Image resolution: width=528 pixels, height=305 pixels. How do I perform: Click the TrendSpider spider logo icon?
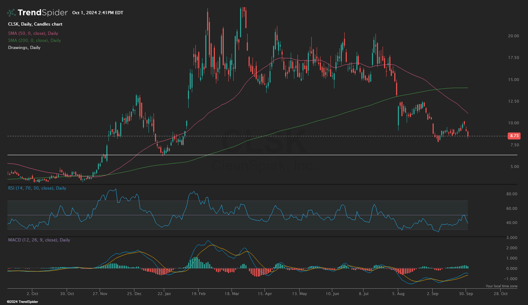11,13
